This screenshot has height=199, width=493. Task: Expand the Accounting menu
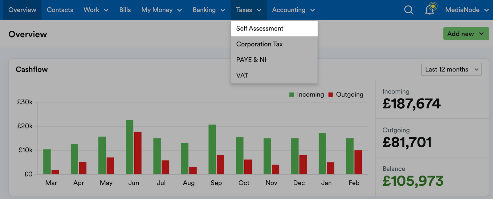(293, 10)
